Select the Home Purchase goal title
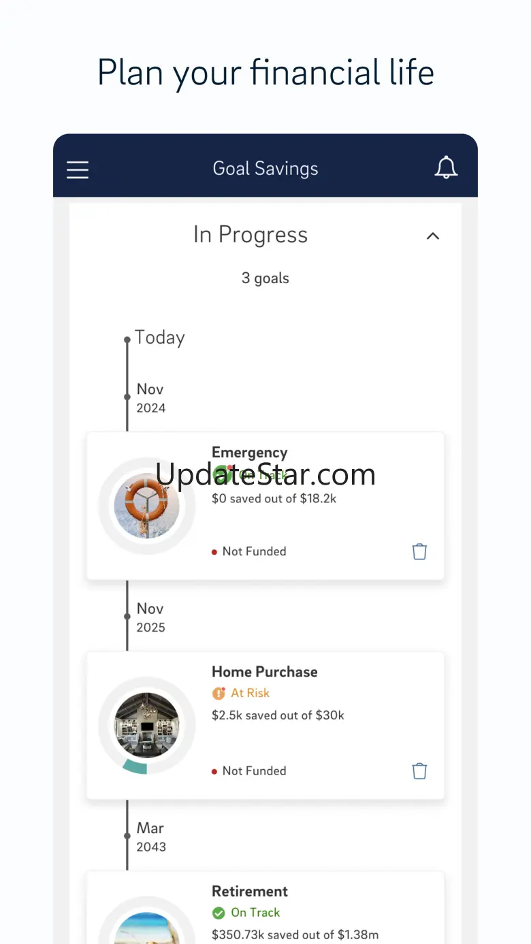The height and width of the screenshot is (944, 531). (x=264, y=672)
